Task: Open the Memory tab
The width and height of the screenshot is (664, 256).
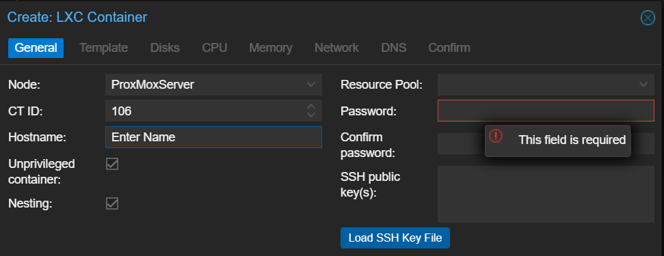Action: coord(271,48)
